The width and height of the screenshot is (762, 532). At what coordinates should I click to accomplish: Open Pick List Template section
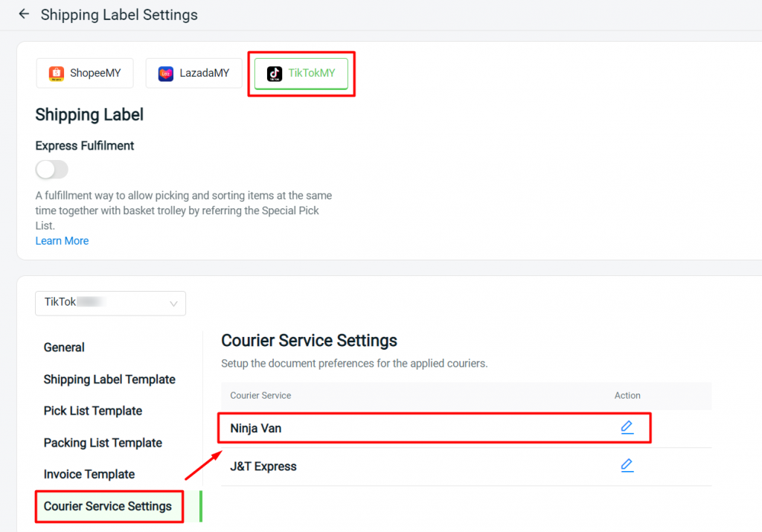tap(93, 411)
